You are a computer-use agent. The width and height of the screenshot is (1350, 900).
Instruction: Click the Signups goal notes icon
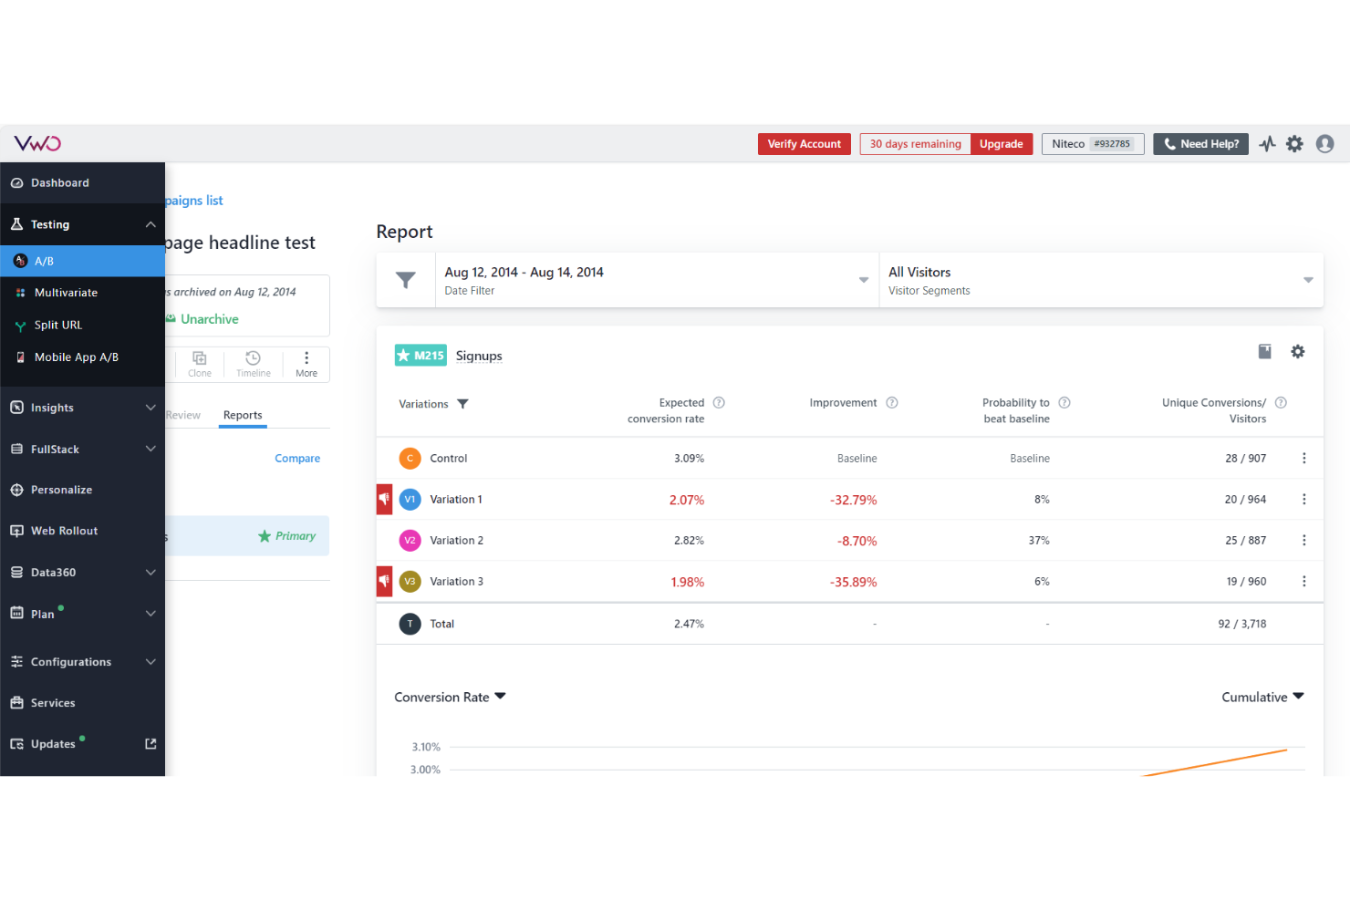(x=1265, y=352)
